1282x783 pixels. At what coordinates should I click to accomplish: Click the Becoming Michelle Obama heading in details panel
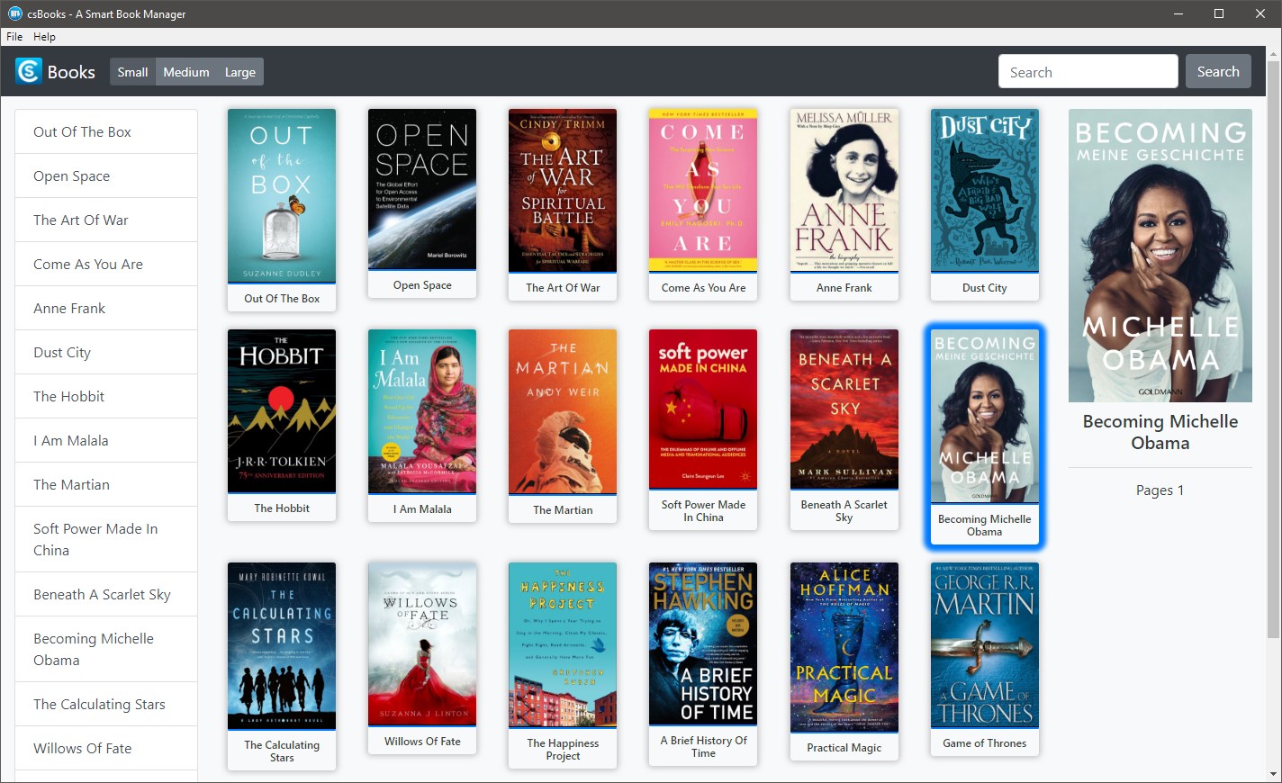point(1160,432)
